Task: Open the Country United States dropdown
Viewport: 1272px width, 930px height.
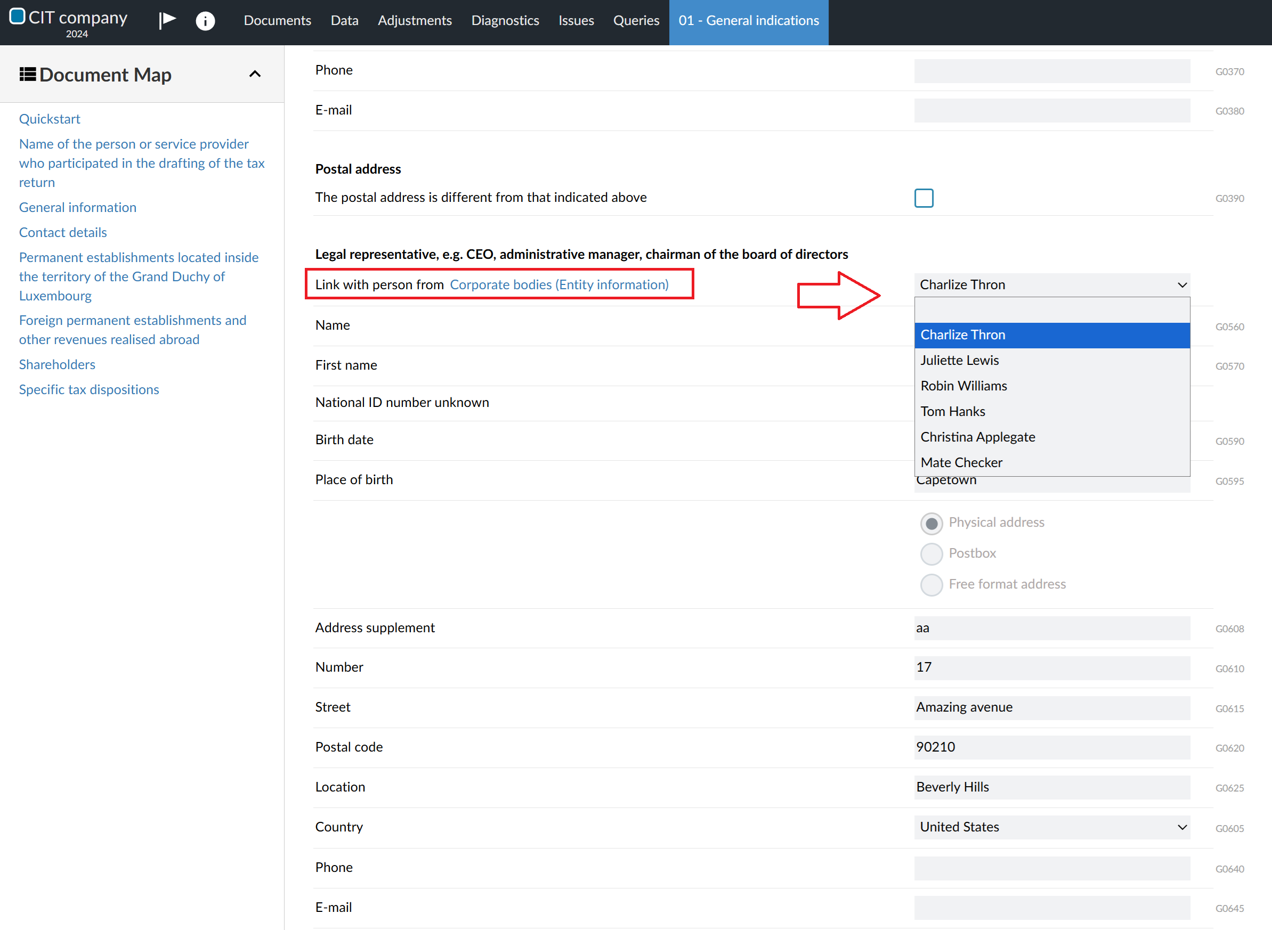Action: 1051,827
